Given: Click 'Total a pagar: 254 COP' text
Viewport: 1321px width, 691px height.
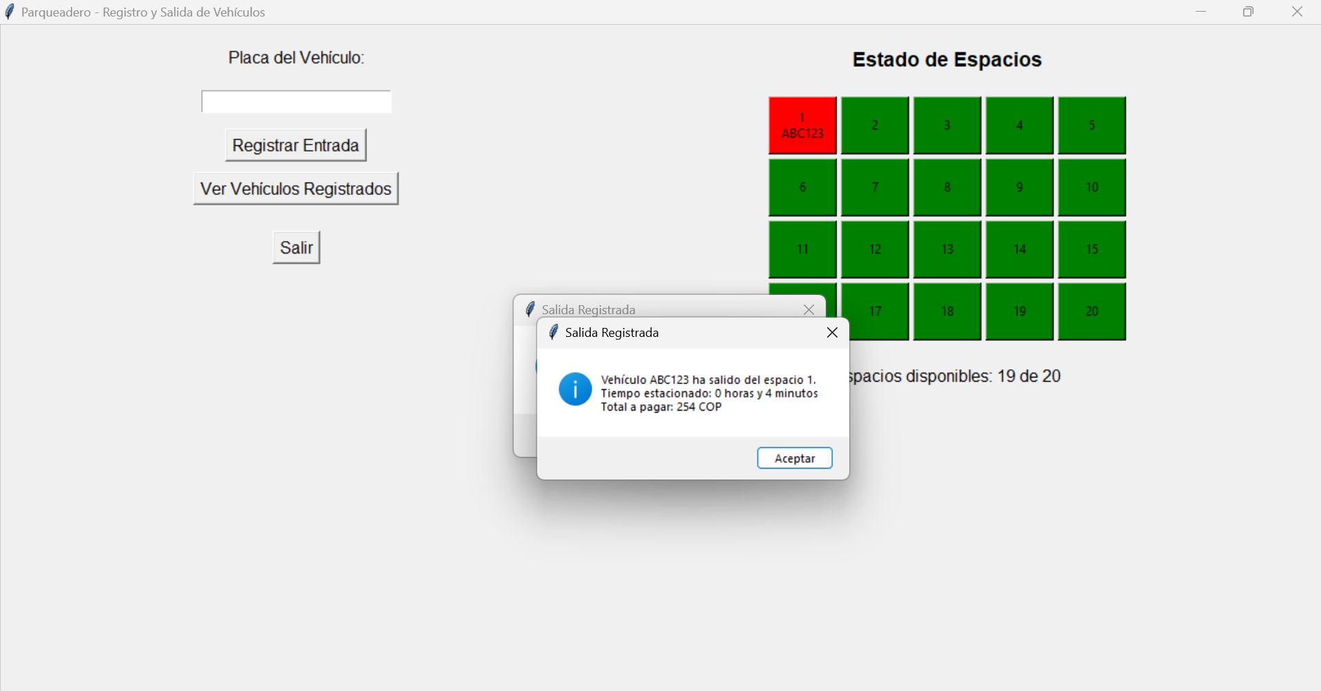Looking at the screenshot, I should [661, 407].
